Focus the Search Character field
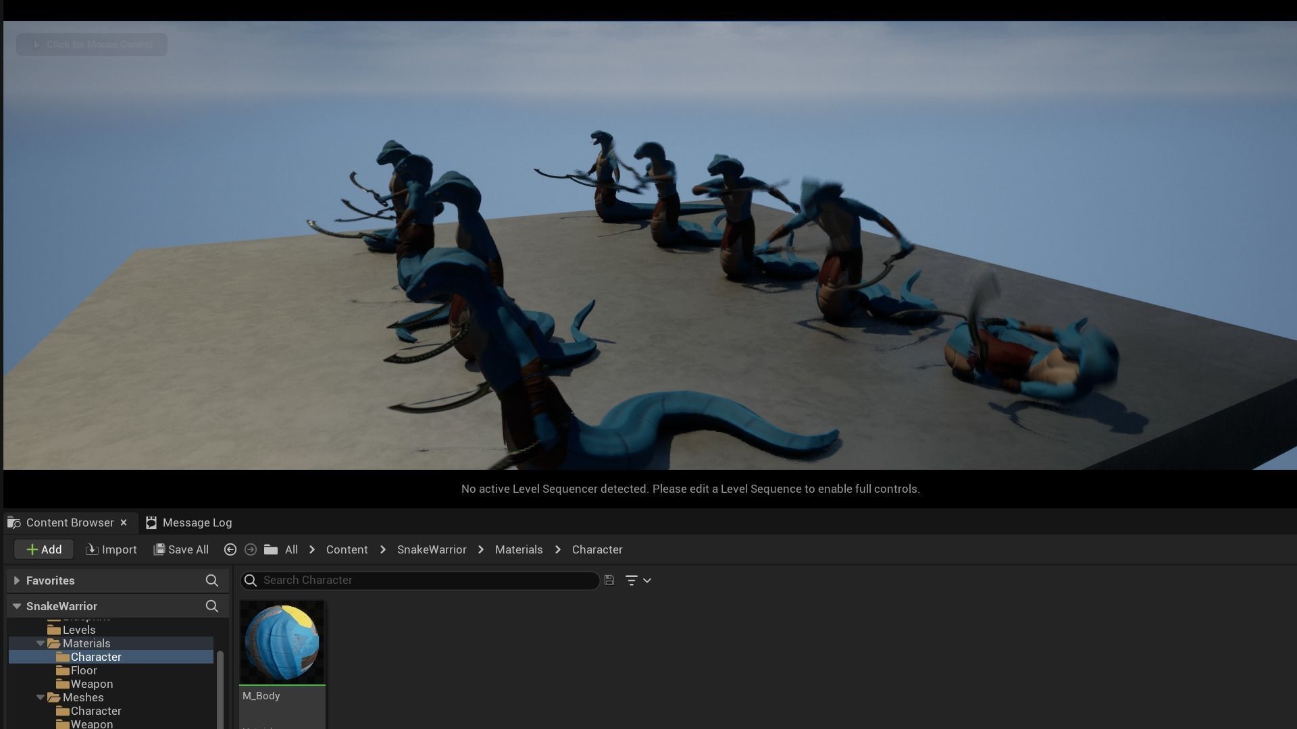The width and height of the screenshot is (1297, 729). (426, 580)
